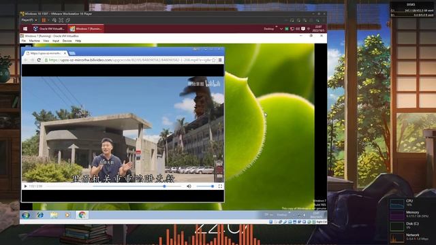Click the Memory monitor widget
Viewport: 436px width, 245px height.
coord(409,214)
